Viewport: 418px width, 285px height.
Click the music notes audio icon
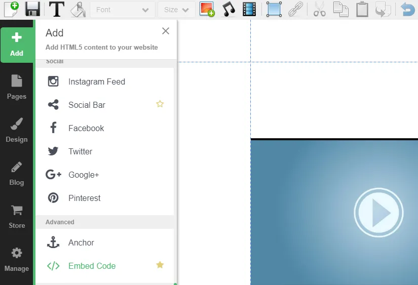[x=229, y=9]
